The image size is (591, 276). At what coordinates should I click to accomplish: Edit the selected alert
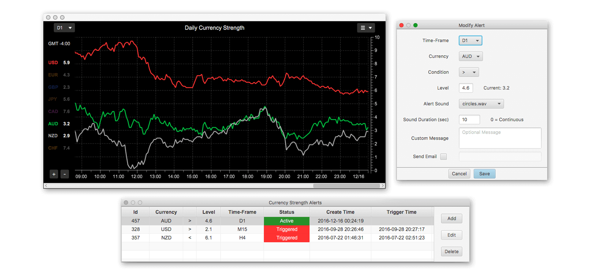(452, 235)
